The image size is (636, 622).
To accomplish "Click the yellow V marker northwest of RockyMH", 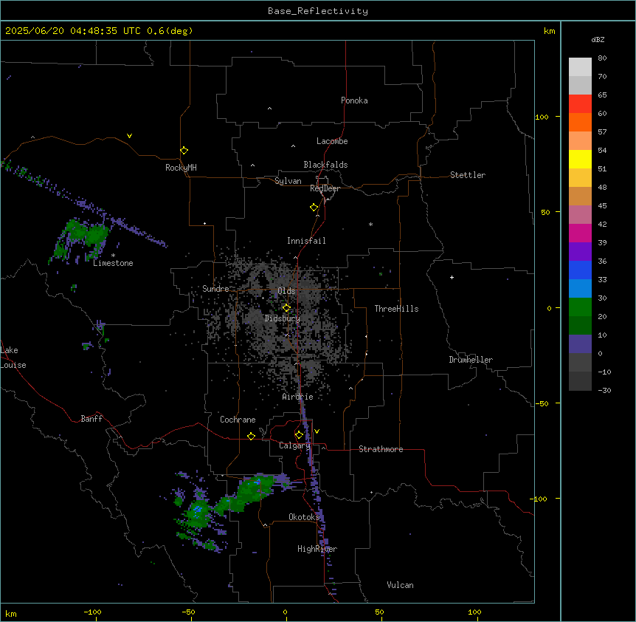I will 129,136.
